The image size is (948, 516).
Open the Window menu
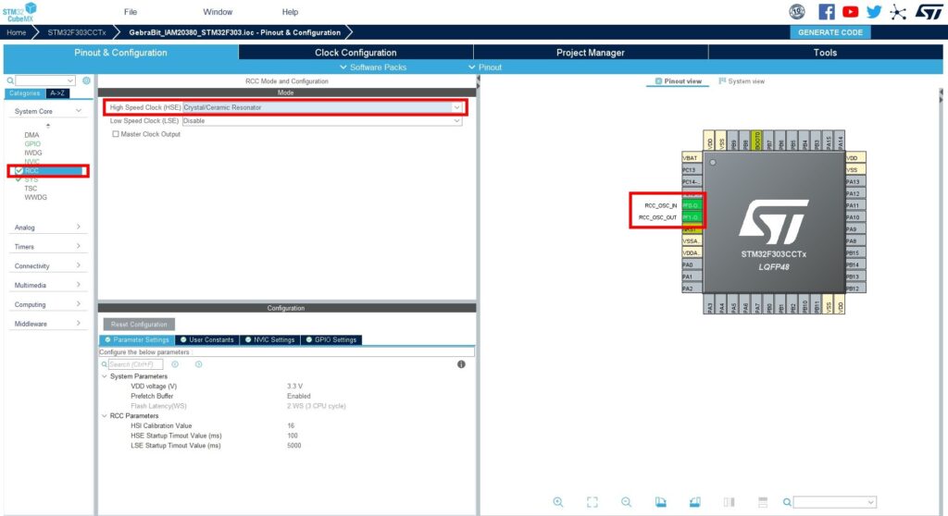218,11
